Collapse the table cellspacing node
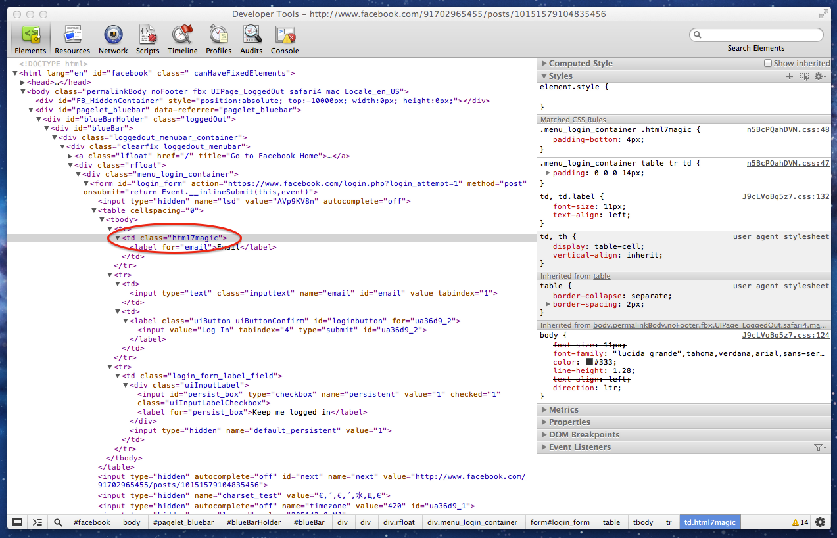 click(x=94, y=211)
